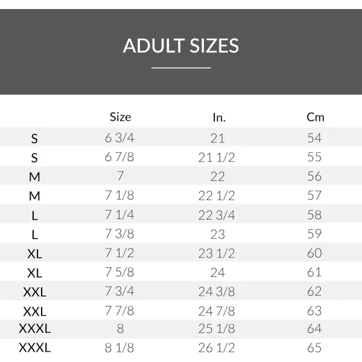The width and height of the screenshot is (362, 362).
Task: Click the 56 cm value
Action: (x=314, y=176)
